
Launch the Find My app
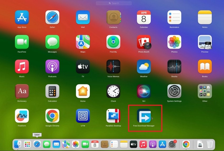(113, 42)
